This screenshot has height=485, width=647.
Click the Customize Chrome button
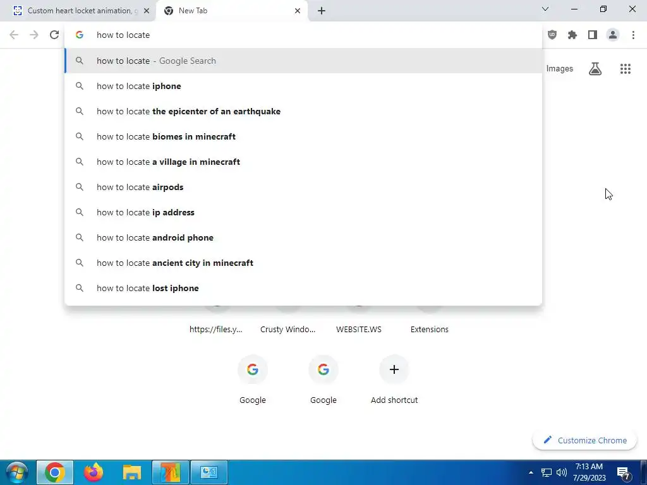[585, 440]
